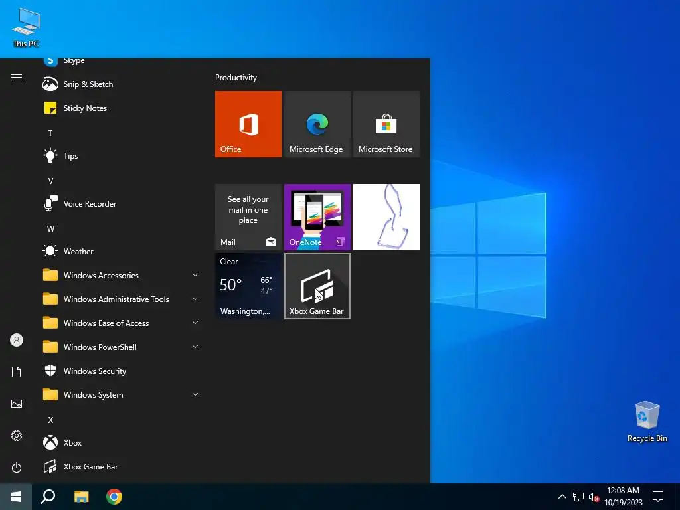Launch Google Chrome from taskbar
This screenshot has width=680, height=510.
(x=114, y=497)
